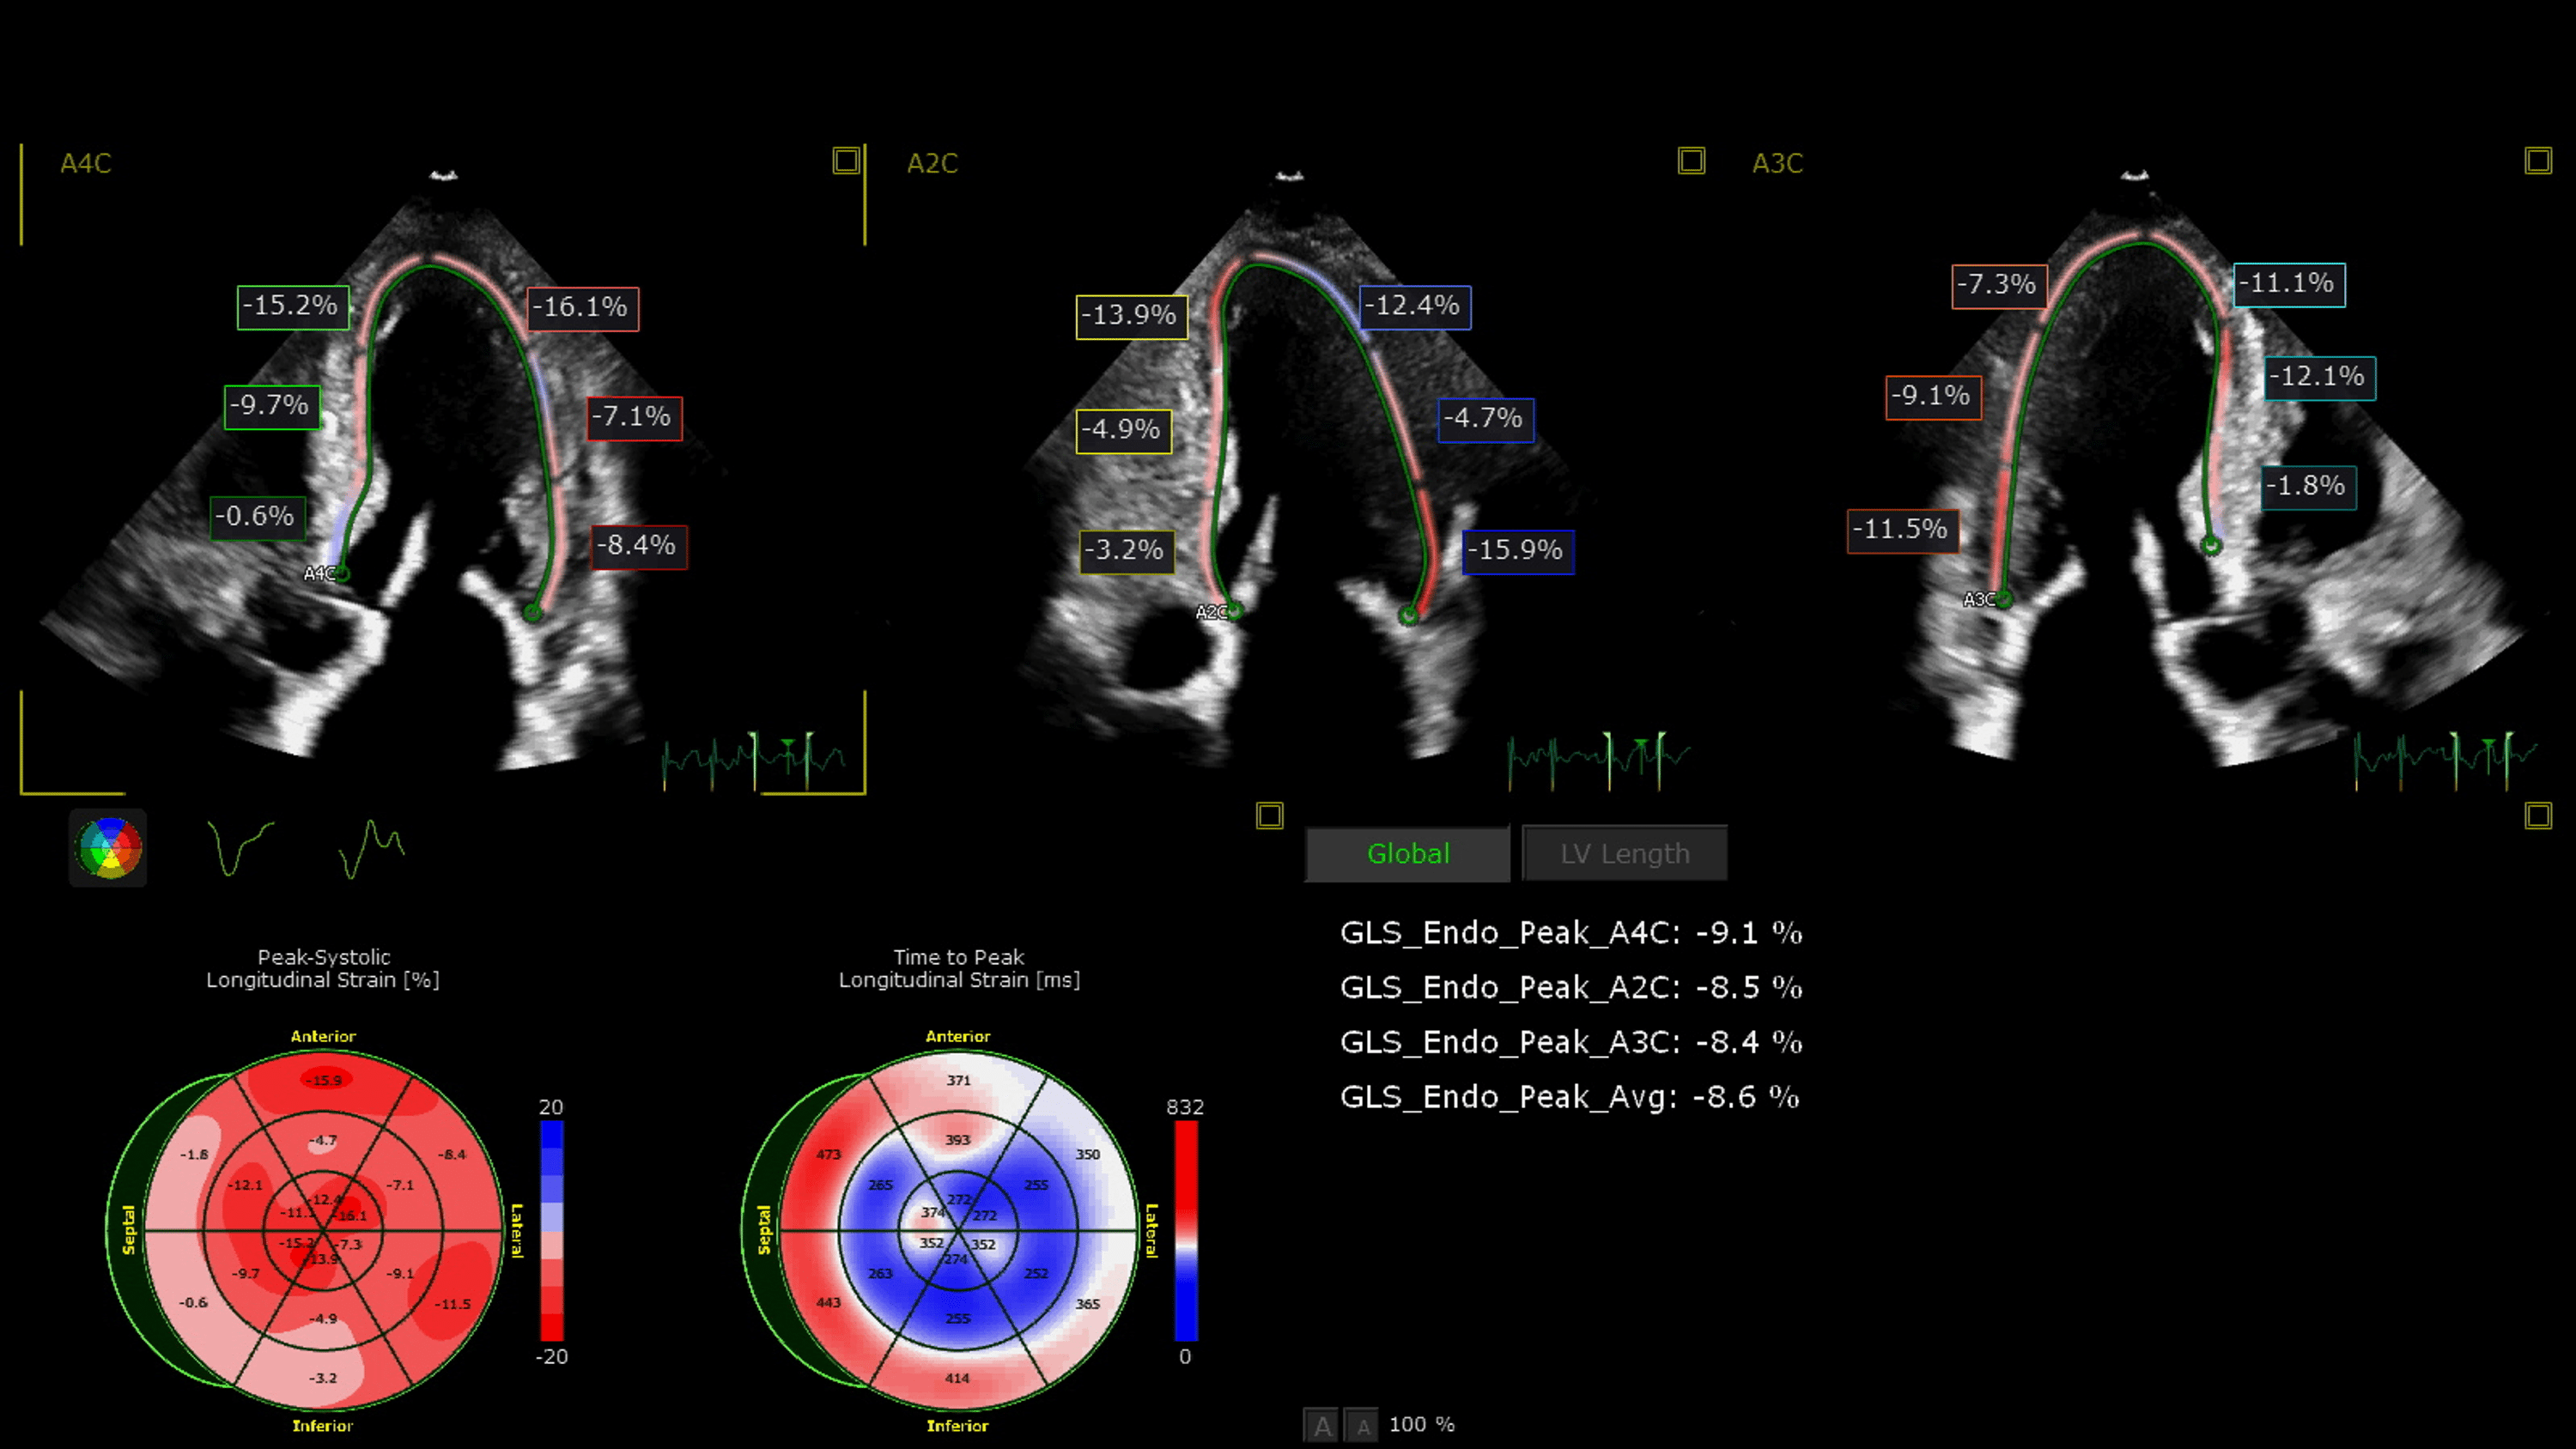Select A3C segment label -1.8%
Screen dimensions: 2576x1449
[x=2308, y=488]
